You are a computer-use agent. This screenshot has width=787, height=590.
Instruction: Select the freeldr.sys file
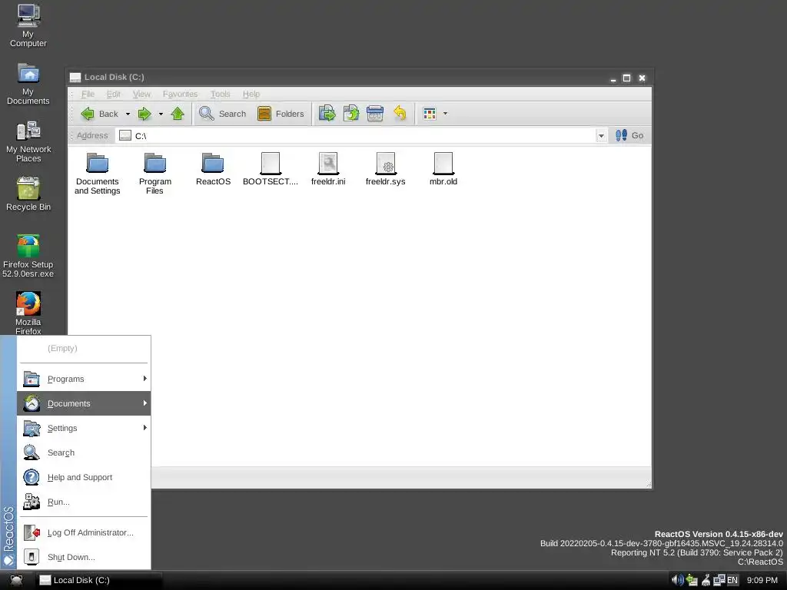(x=386, y=170)
